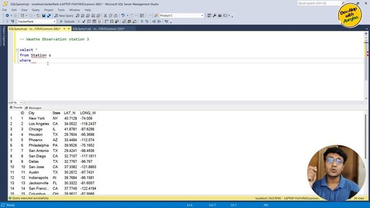This screenshot has width=370, height=208.
Task: Click the Change Connection icon
Action: (x=12, y=21)
